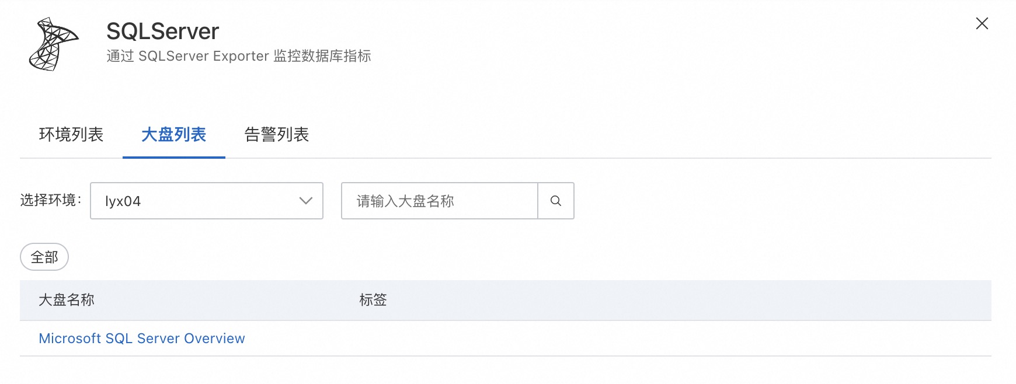Click the 选择环境 label
Screen dimensions: 1016x384
[50, 200]
